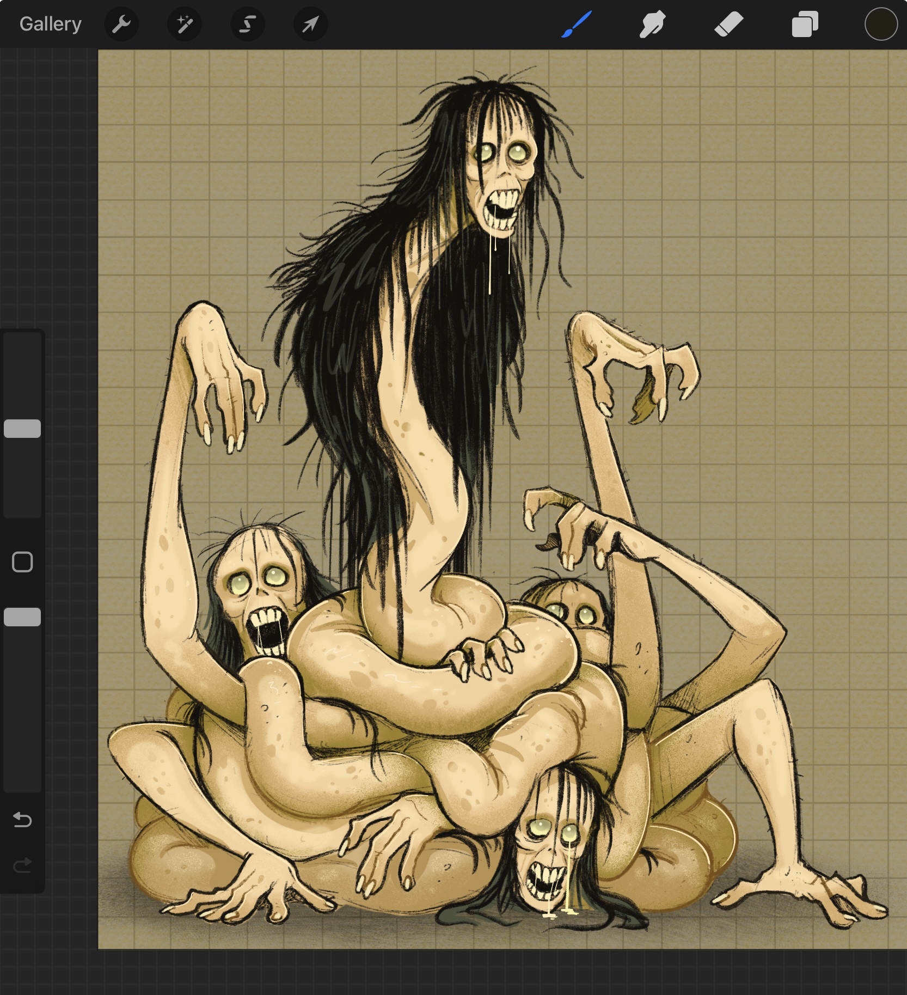Click the brush opacity slider handle

[22, 617]
